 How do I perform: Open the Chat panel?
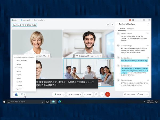[141, 94]
